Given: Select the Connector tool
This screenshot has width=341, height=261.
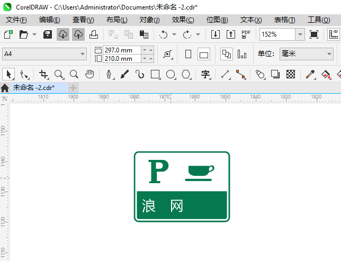Looking at the screenshot, I should tap(241, 75).
